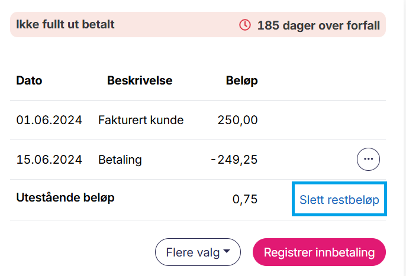Click the arrow on Flere valg
This screenshot has height=276, width=406.
click(x=227, y=253)
